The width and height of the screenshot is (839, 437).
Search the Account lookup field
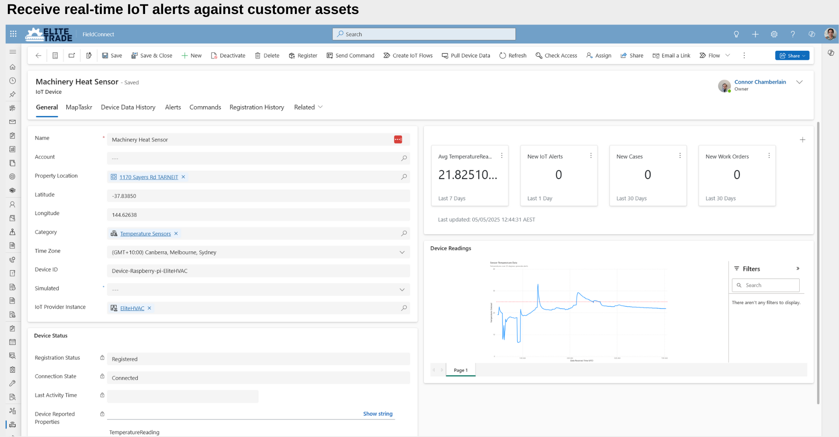404,158
